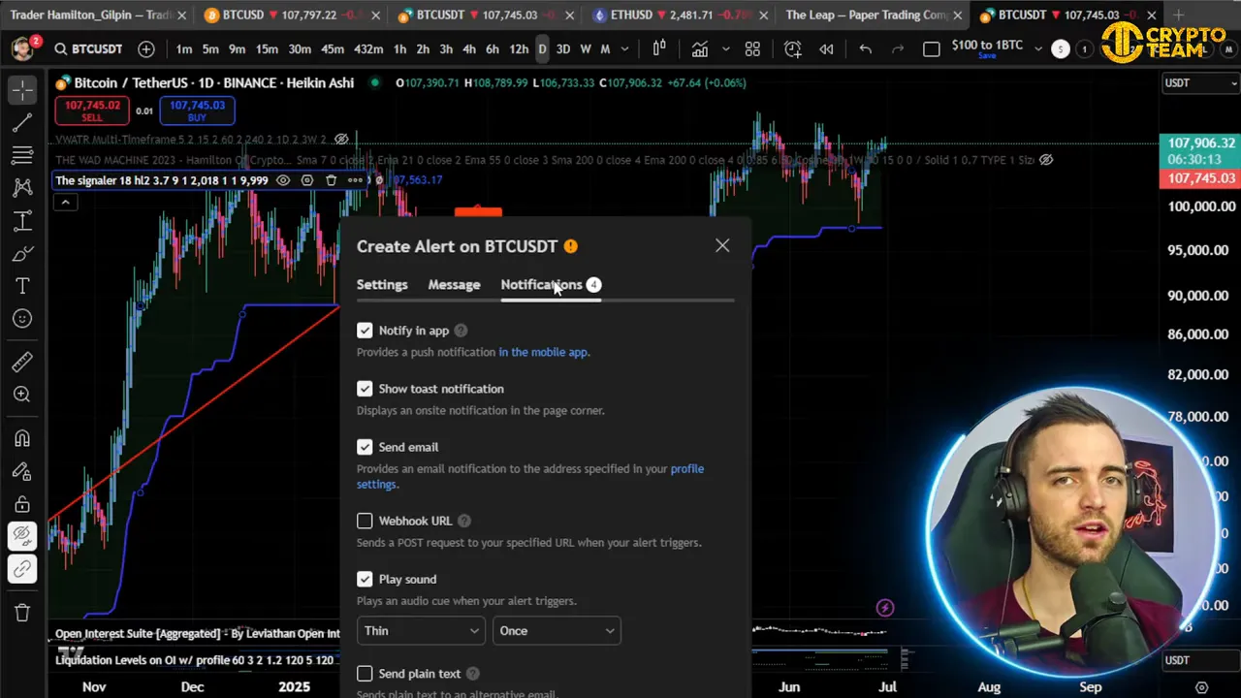Open the indicator templates grid icon
This screenshot has height=698, width=1241.
point(752,49)
